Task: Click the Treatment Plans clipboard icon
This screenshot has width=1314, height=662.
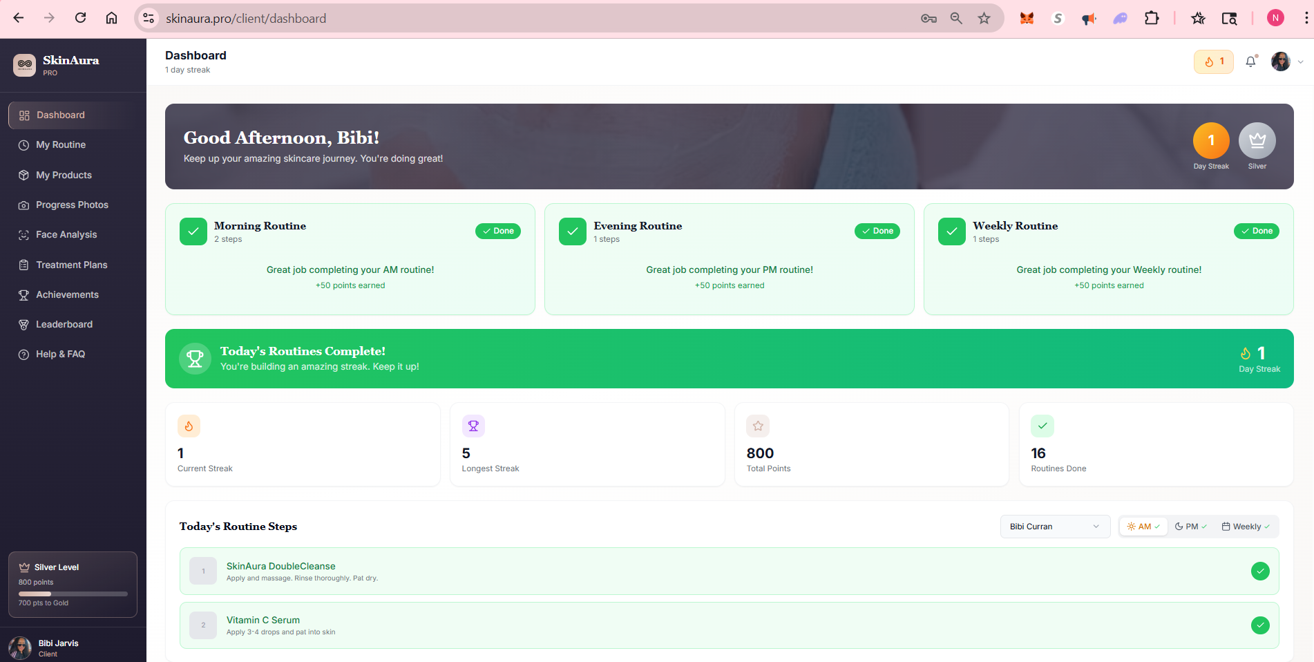Action: tap(23, 265)
